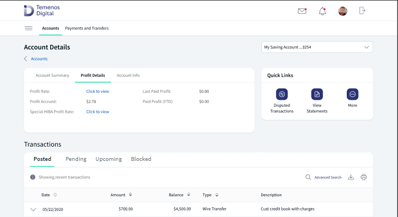398x217 pixels.
Task: Switch to Account Info tab
Action: pyautogui.click(x=128, y=75)
